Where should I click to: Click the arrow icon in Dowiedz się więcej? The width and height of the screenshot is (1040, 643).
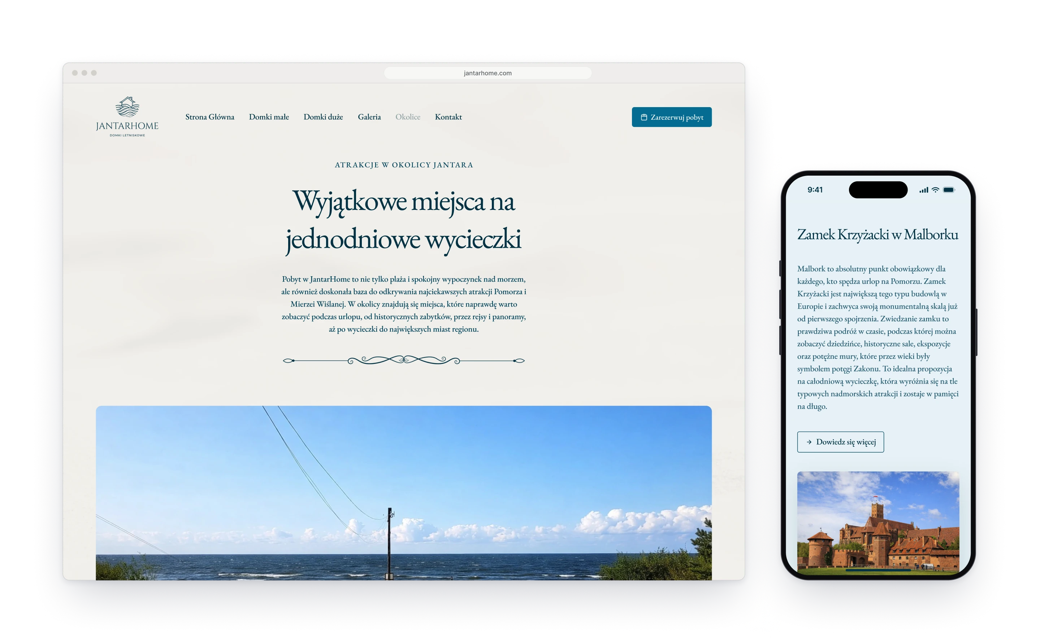809,442
